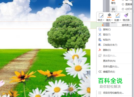Click the 透明度(T) transparency label
Image resolution: width=134 pixels, height=97 pixels.
pyautogui.click(x=126, y=25)
